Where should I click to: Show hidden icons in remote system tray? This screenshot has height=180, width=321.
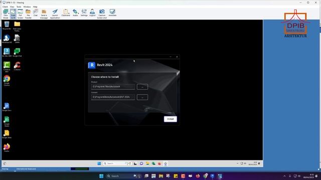237,163
